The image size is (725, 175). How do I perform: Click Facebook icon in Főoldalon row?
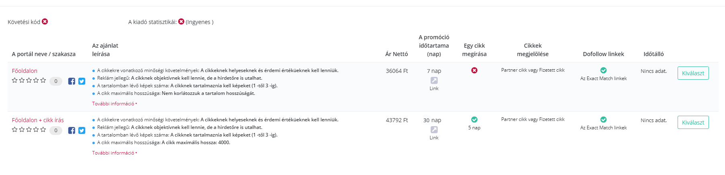click(71, 81)
